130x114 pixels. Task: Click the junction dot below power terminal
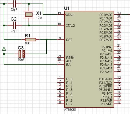pos(4,54)
